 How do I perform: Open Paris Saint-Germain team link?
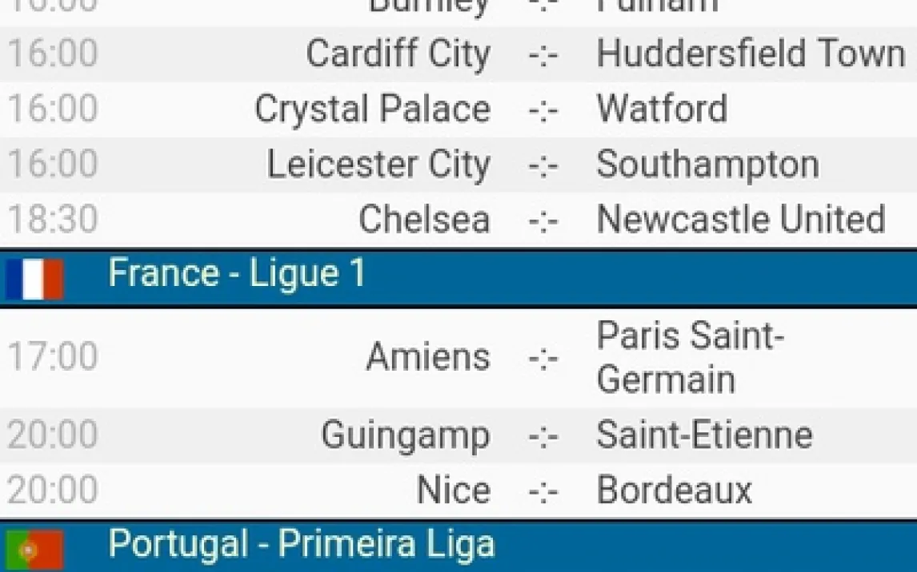click(x=690, y=357)
